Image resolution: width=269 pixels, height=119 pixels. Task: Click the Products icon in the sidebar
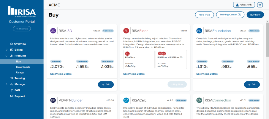tap(12, 56)
